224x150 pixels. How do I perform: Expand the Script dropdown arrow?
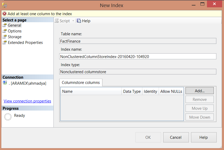click(x=73, y=21)
